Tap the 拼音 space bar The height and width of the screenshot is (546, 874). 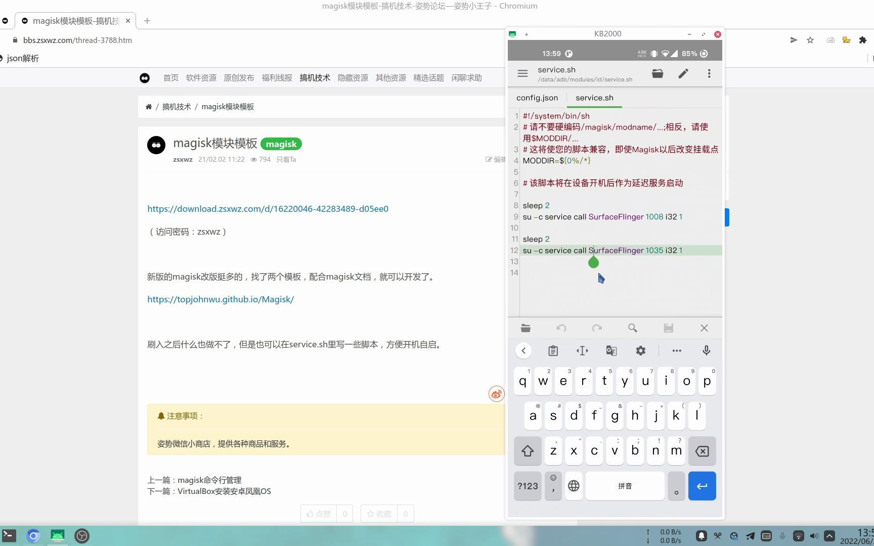[625, 486]
